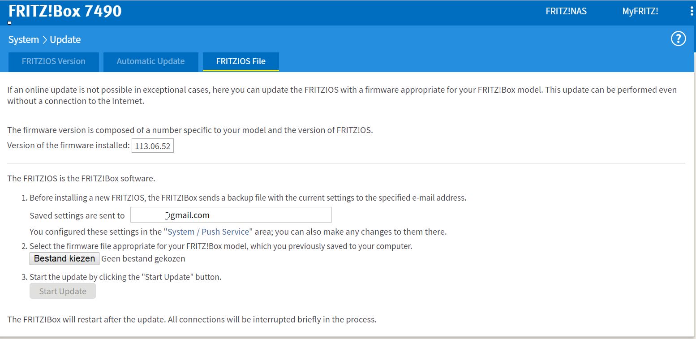Switch to the FRITZ!OS Version tab
The width and height of the screenshot is (696, 339).
click(54, 61)
